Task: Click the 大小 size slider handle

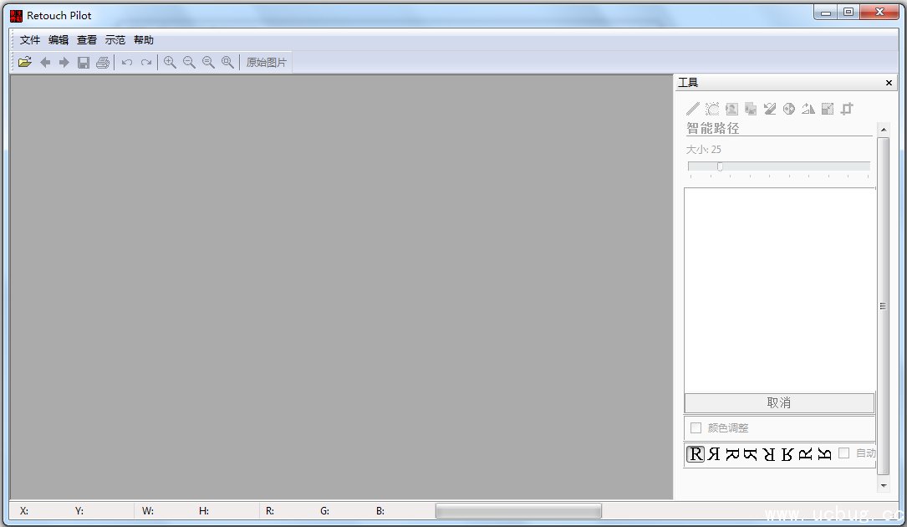Action: (720, 166)
